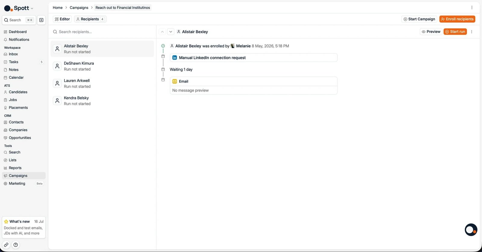This screenshot has height=252, width=482.
Task: Open the Dashboard page
Action: [23, 32]
